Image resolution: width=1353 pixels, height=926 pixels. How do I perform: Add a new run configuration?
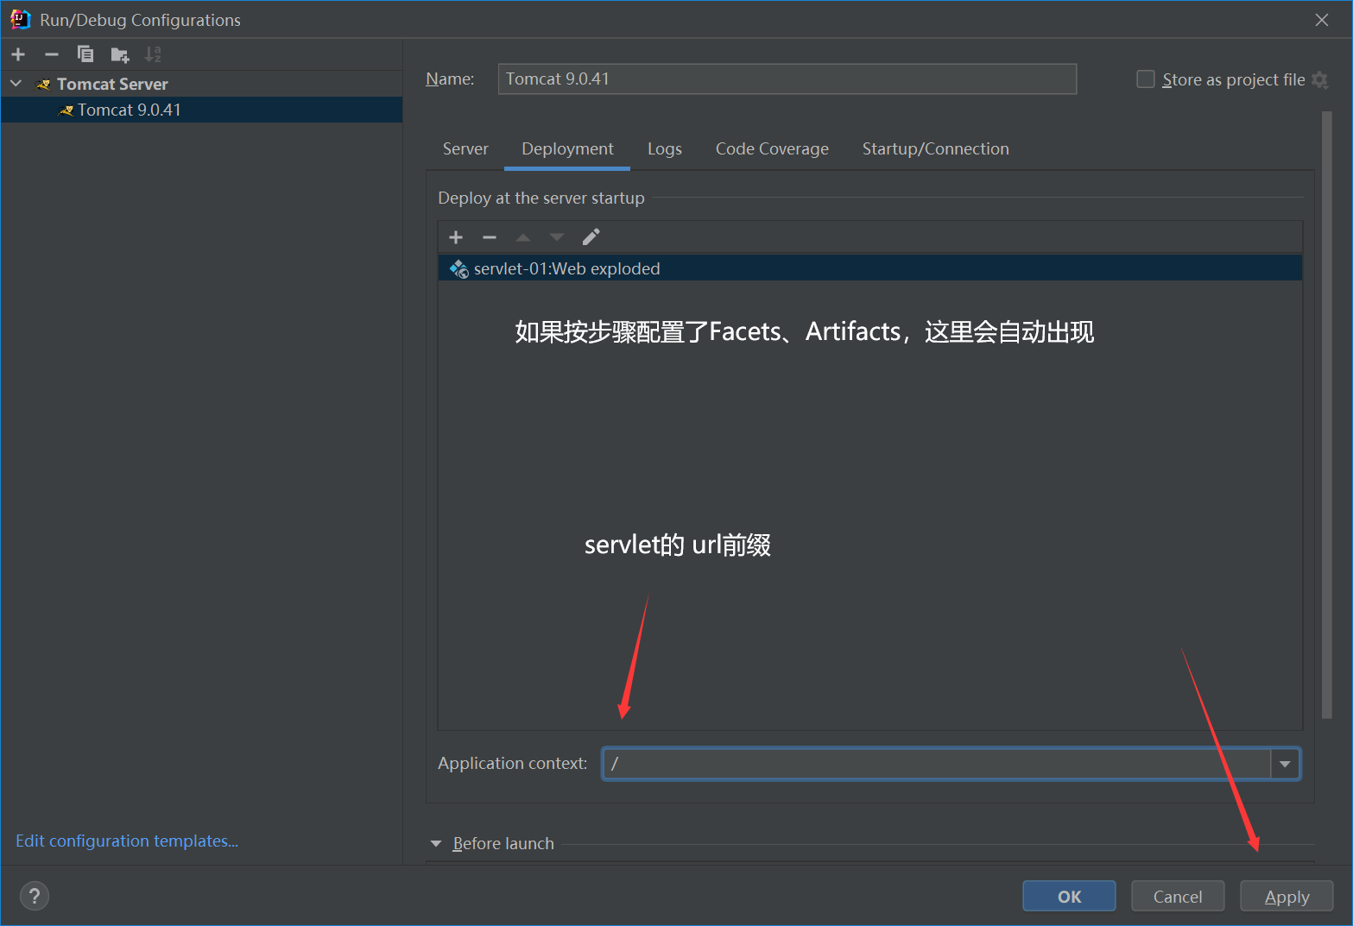(x=18, y=54)
